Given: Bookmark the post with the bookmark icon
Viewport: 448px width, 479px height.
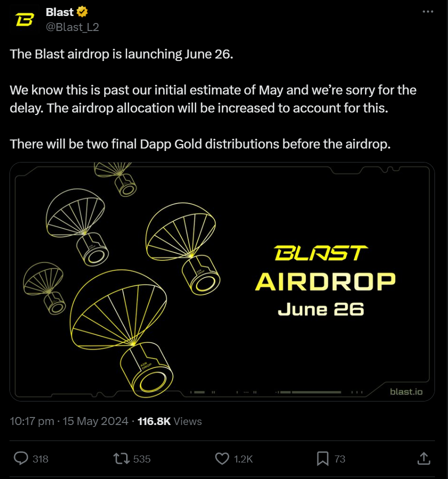Looking at the screenshot, I should point(323,458).
